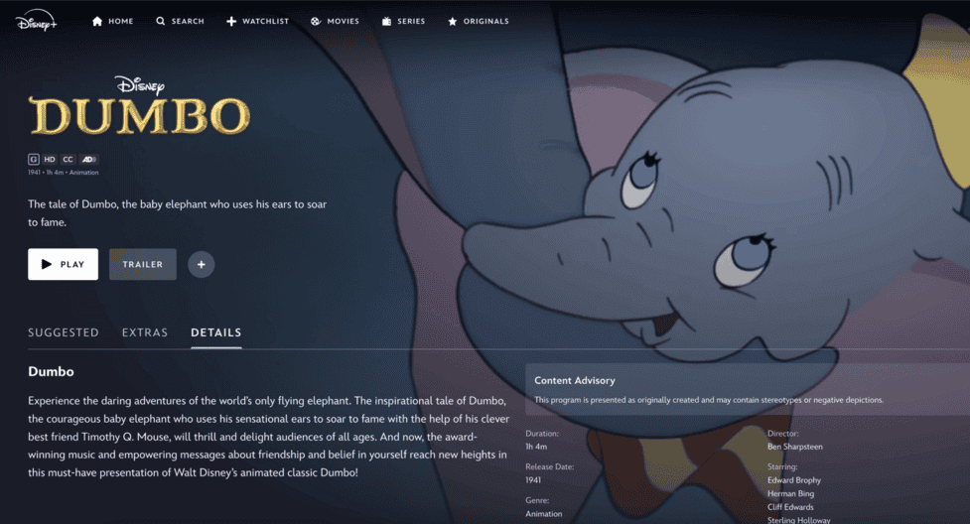Click the Disney+ logo
This screenshot has height=524, width=970.
pos(37,21)
